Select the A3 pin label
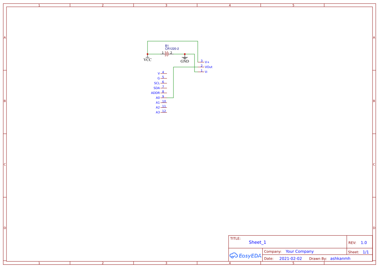Image resolution: width=379 pixels, height=268 pixels. (x=158, y=112)
